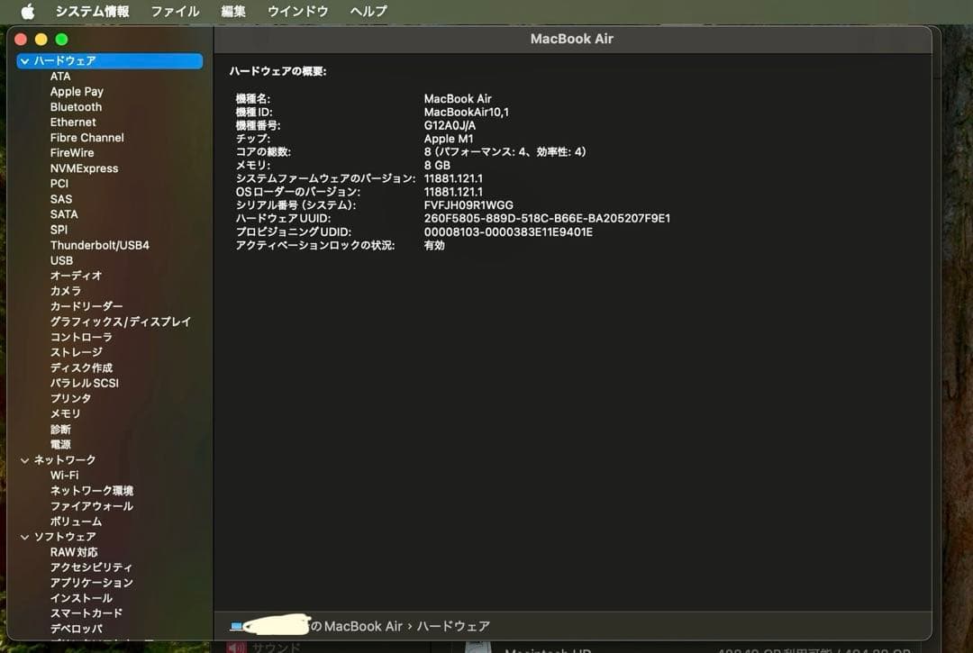The height and width of the screenshot is (653, 973).
Task: Select USB in the sidebar
Action: pos(61,260)
